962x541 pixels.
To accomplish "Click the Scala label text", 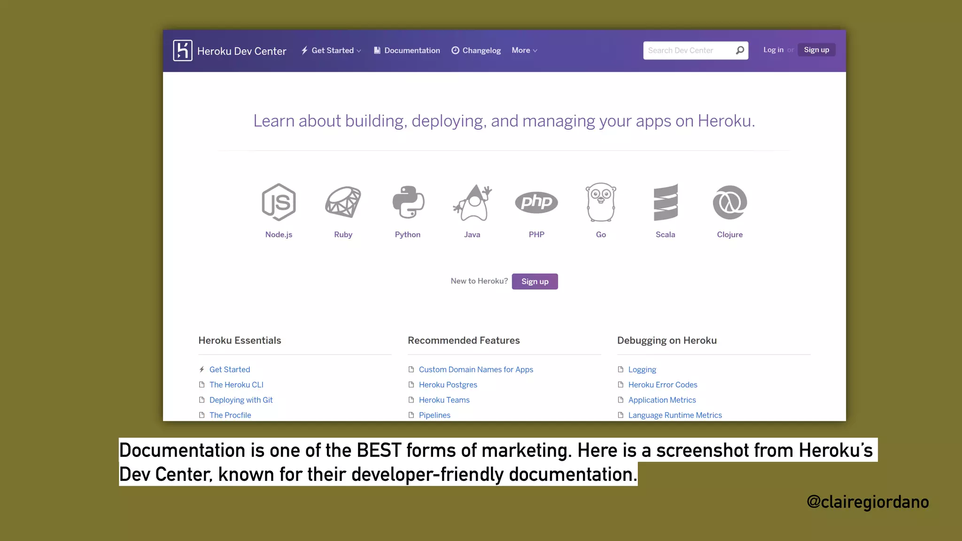I will [665, 234].
